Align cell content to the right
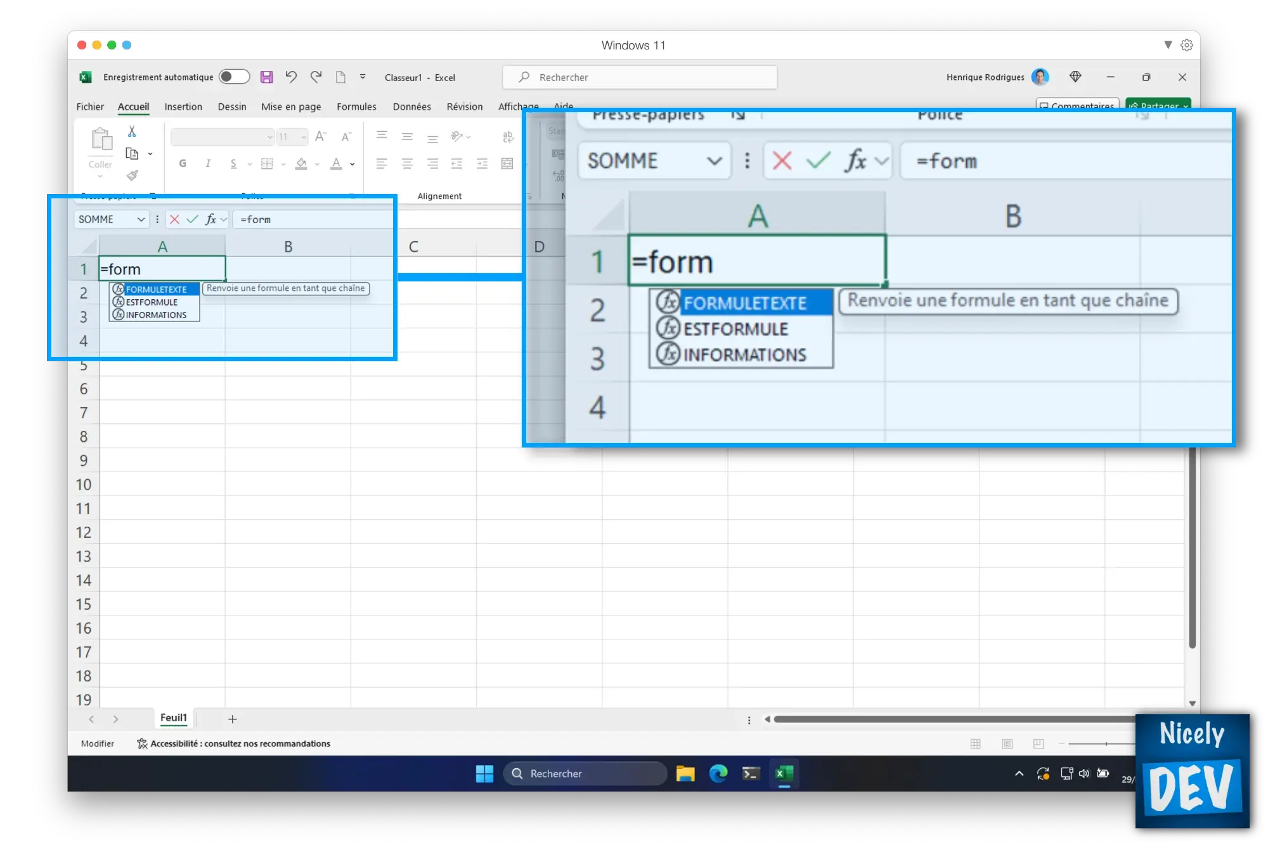 click(x=432, y=164)
